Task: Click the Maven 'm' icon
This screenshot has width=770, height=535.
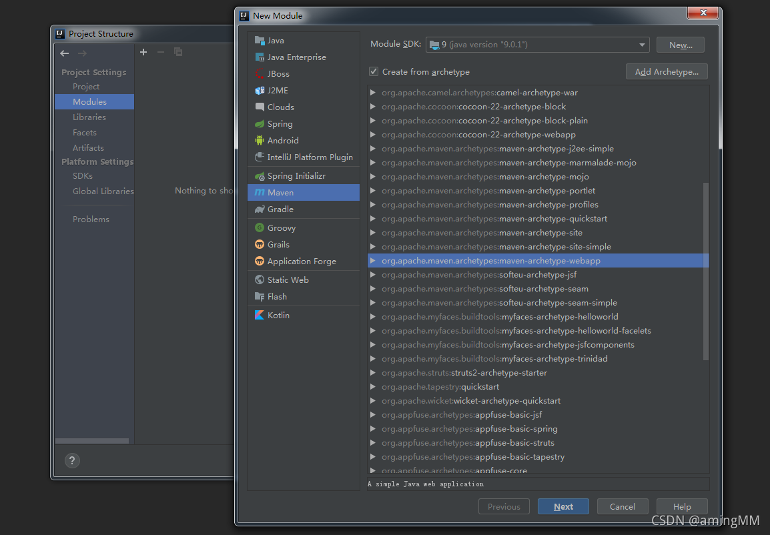Action: 260,192
